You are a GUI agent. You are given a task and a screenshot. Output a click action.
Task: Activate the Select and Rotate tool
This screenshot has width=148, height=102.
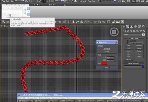coord(48,1)
